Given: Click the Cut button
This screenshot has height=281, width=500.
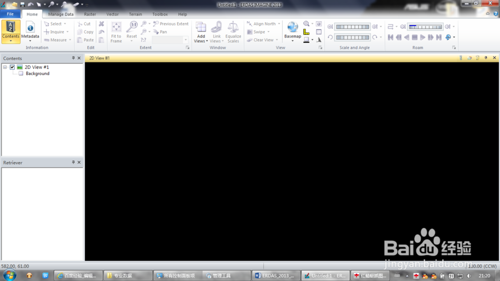Looking at the screenshot, I should (84, 24).
